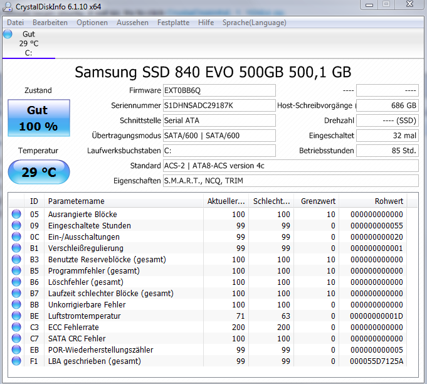Click the Laufwerksbuchstaben field C:
This screenshot has height=384, width=427.
click(219, 151)
